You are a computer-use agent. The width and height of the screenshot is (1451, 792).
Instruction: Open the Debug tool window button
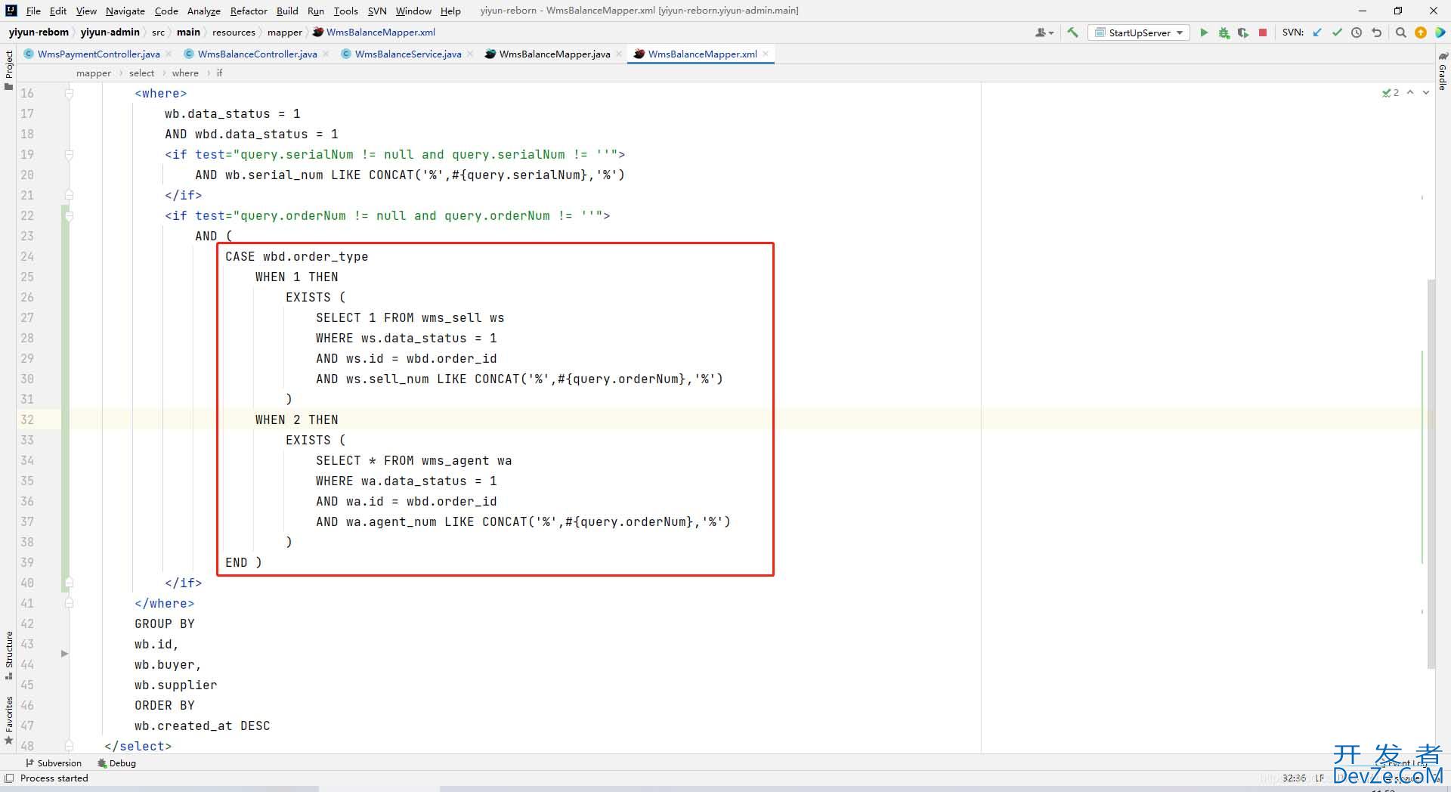tap(116, 763)
